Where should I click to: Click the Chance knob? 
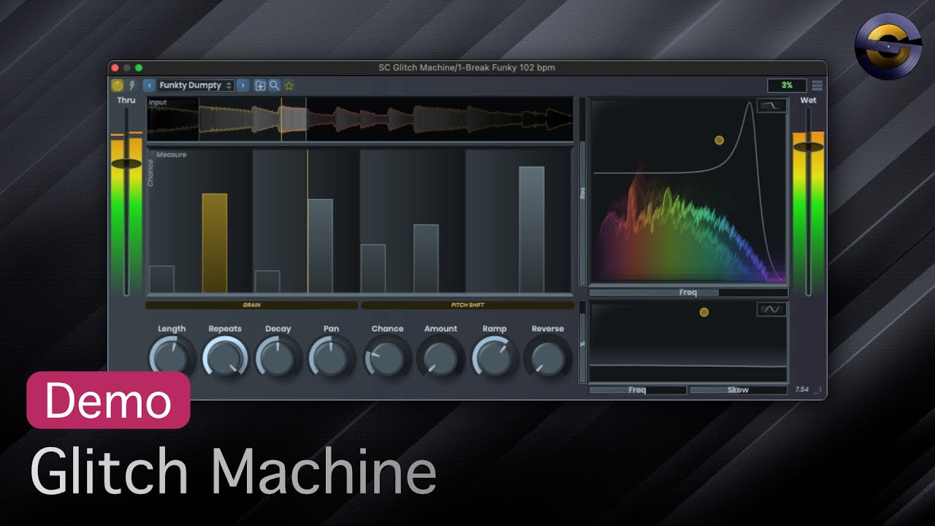pyautogui.click(x=387, y=357)
